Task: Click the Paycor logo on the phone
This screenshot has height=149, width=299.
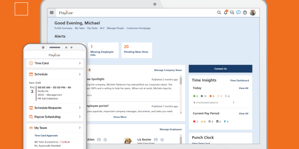Action: [55, 55]
